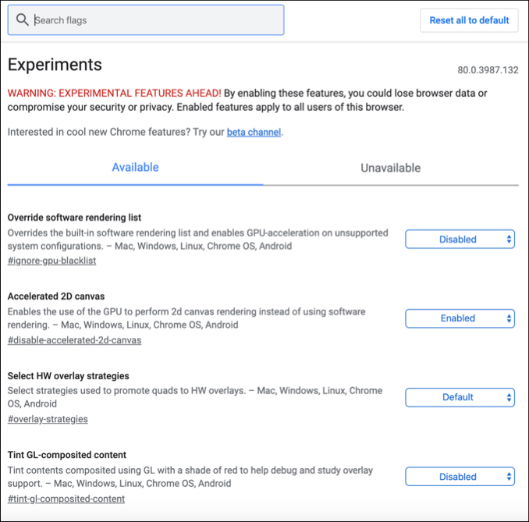529x522 pixels.
Task: Switch to the Unavailable tab
Action: click(390, 168)
